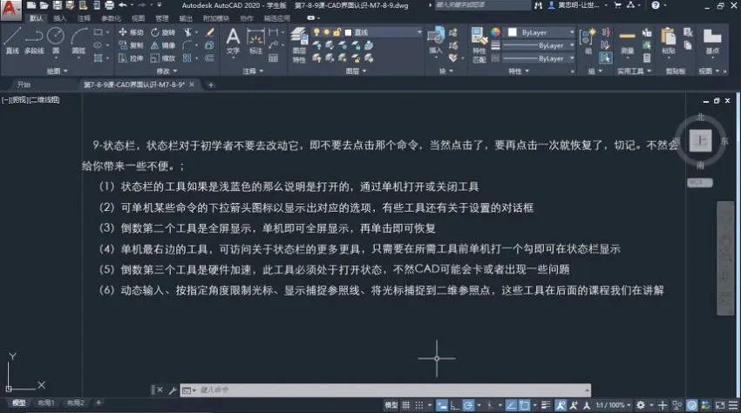
Task: Click the color wheel object color icon
Action: (x=495, y=32)
